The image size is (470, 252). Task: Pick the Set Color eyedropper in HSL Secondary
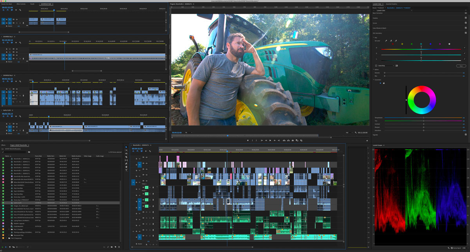[386, 41]
